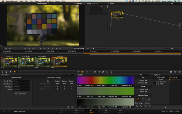Screen dimensions: 182x114
Task: Enable Save with Version checkbox
Action: click(x=14, y=94)
